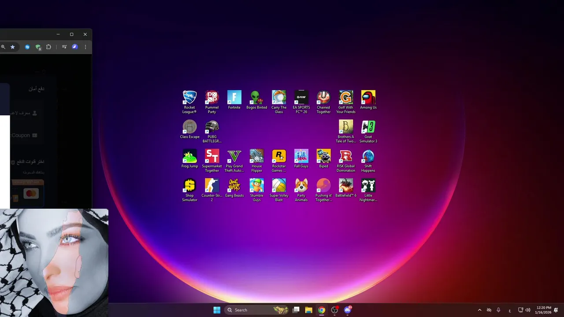Select the Counter-Strike 2 shortcut
Viewport: 564px width, 317px height.
(x=212, y=190)
